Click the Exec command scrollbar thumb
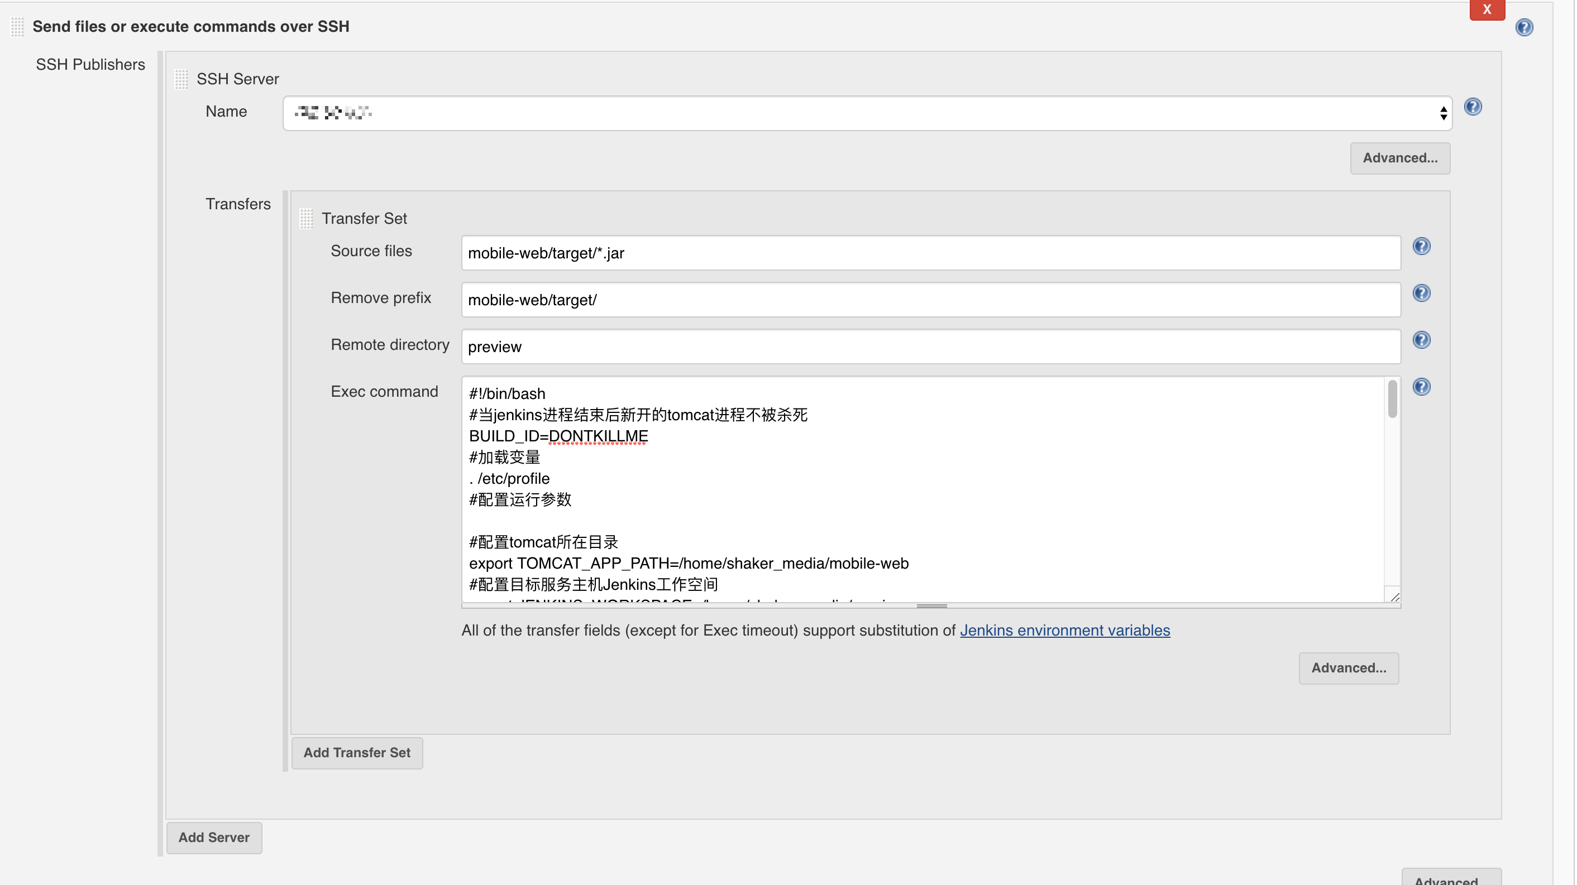This screenshot has height=885, width=1577. (1392, 400)
